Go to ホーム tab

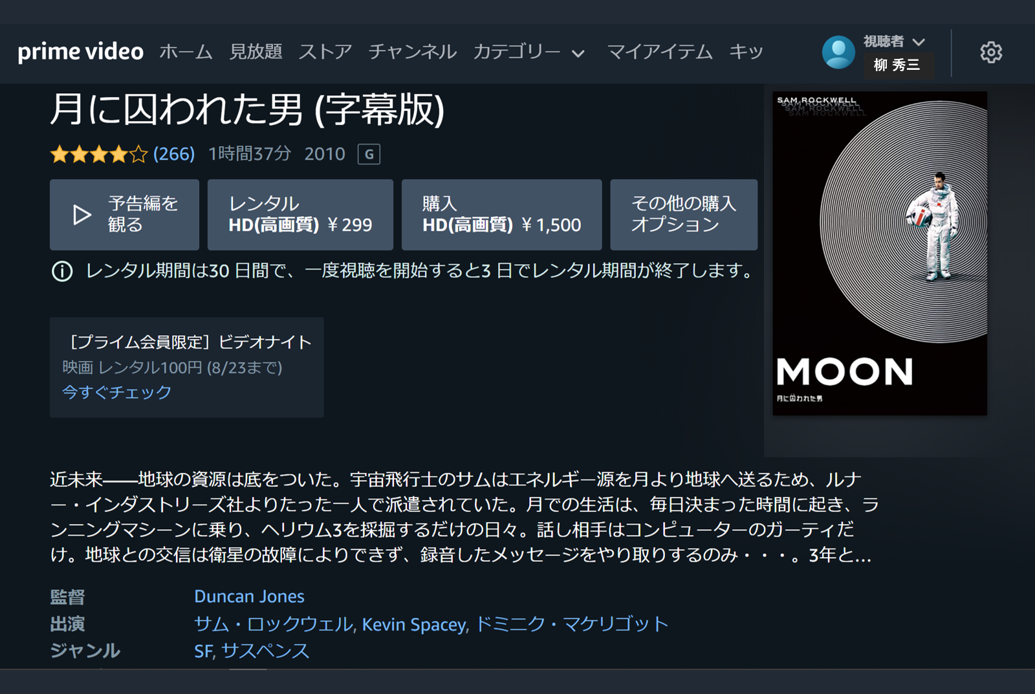pos(186,52)
